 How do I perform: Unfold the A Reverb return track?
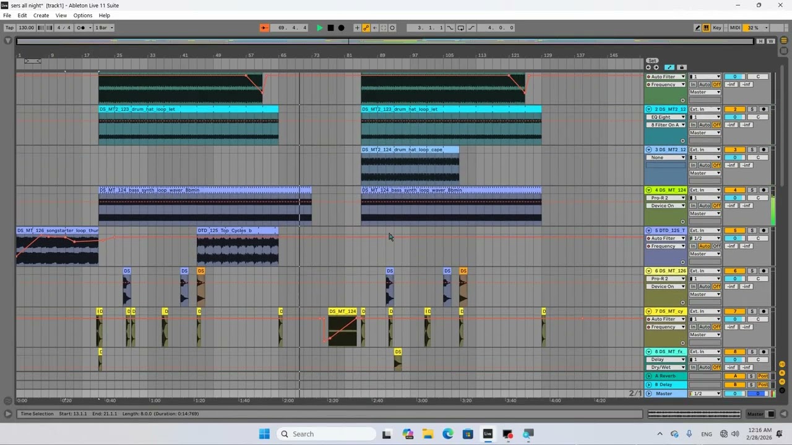coord(649,376)
